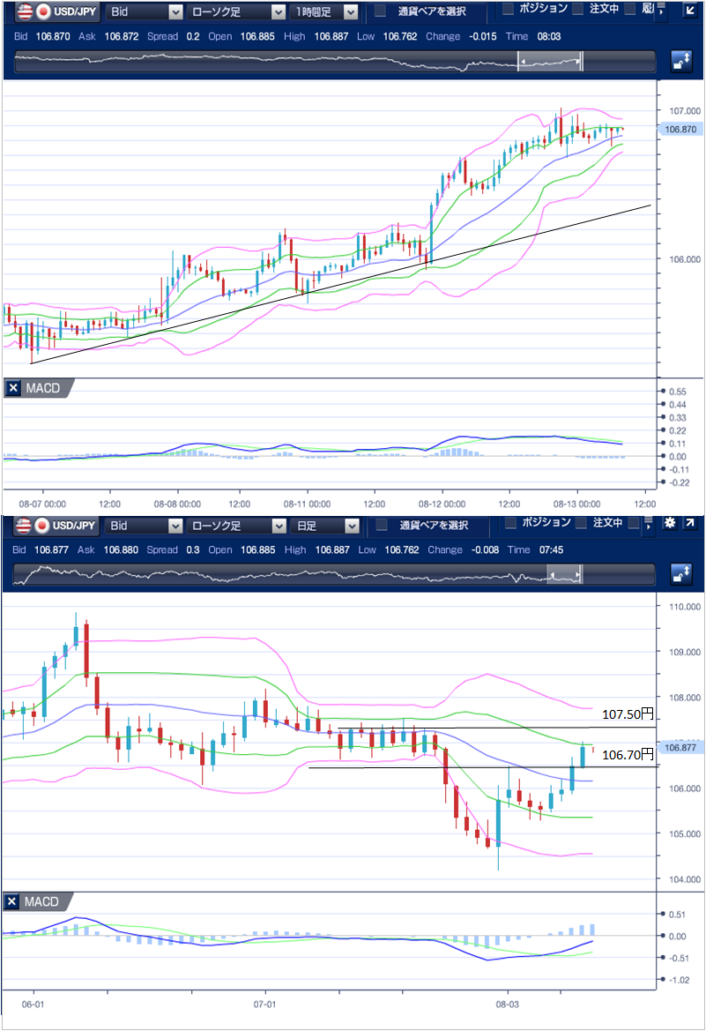Click the chart zoom reset icon on lower chart
The width and height of the screenshot is (706, 1031).
tap(680, 574)
